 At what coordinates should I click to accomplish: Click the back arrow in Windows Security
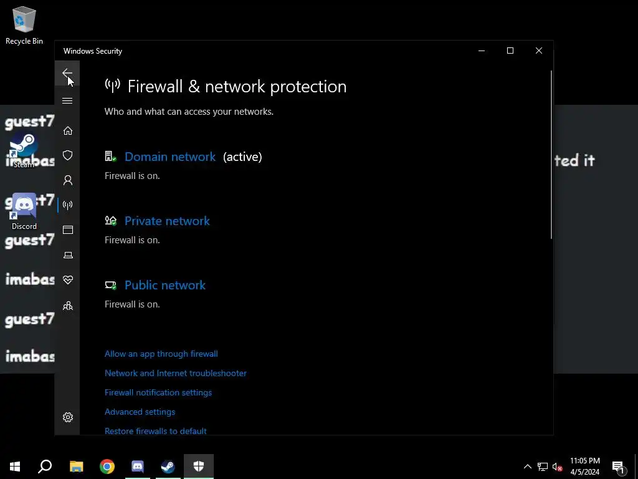tap(67, 74)
